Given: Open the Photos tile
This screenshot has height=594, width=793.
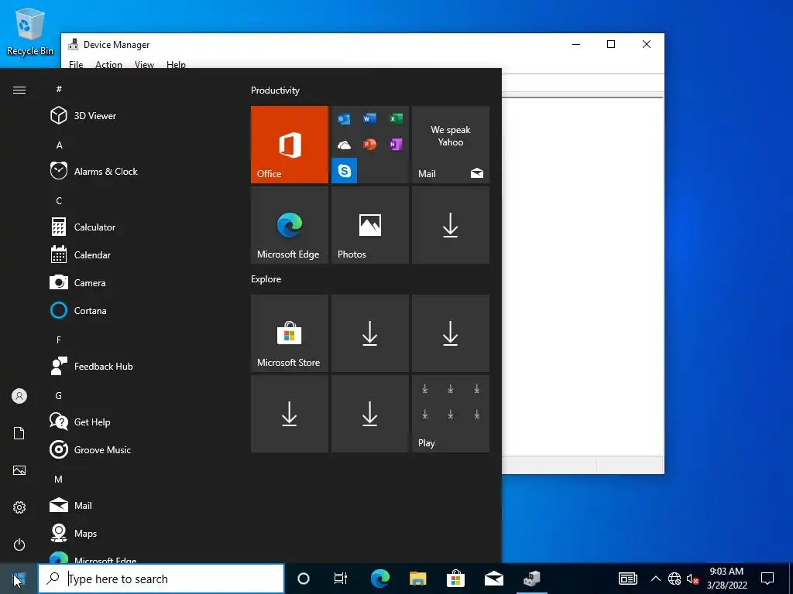Looking at the screenshot, I should pos(369,225).
